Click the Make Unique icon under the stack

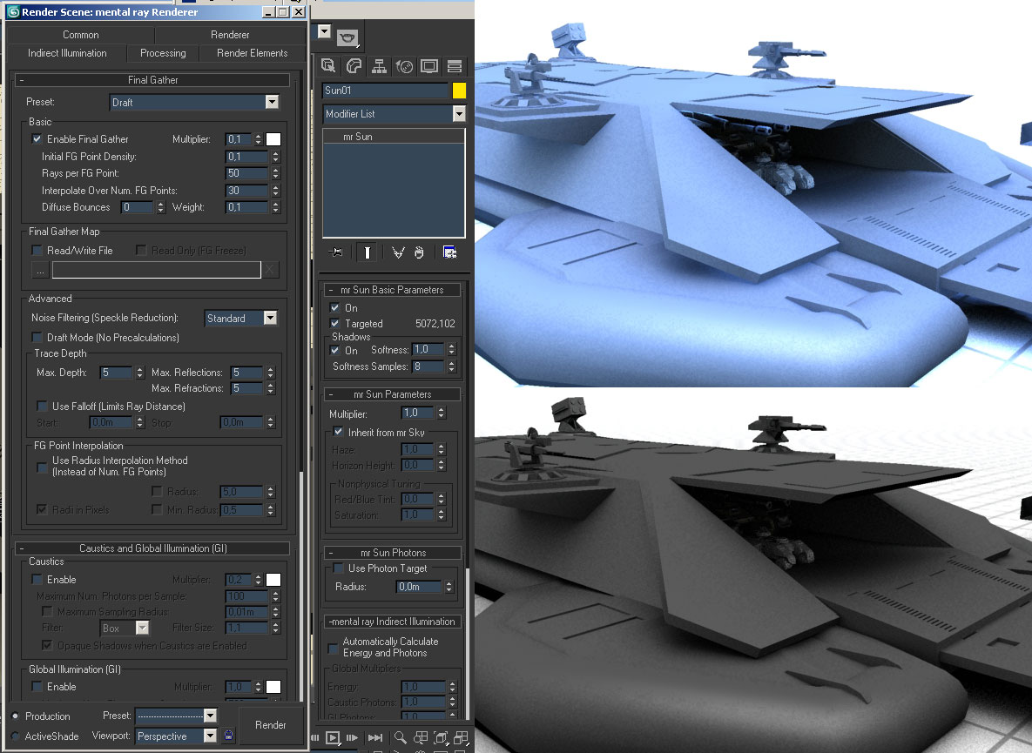pos(397,252)
